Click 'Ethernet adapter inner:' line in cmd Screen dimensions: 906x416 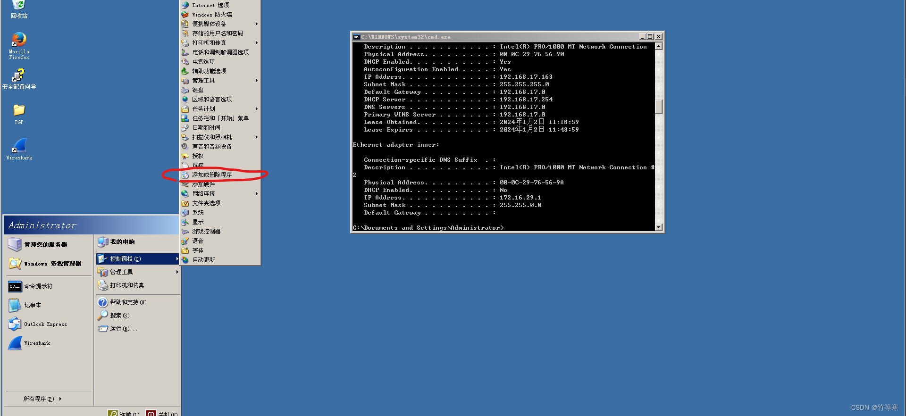(396, 145)
